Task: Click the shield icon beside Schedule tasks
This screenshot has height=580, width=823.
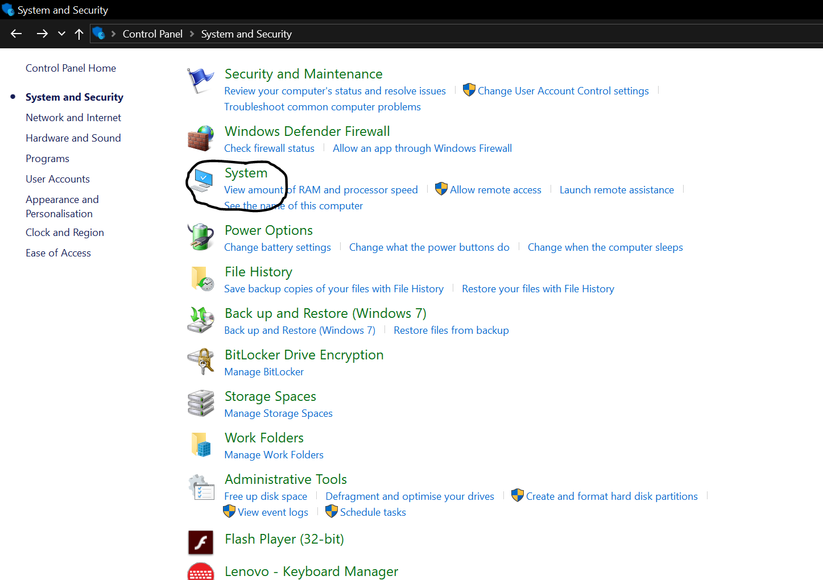Action: click(x=332, y=511)
